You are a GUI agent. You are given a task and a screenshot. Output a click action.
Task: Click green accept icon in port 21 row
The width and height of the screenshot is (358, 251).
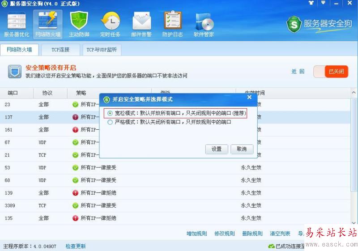point(75,155)
